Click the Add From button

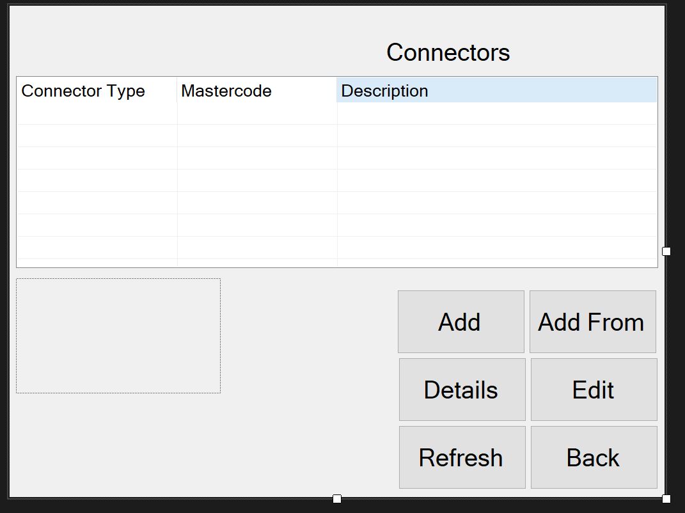coord(593,322)
